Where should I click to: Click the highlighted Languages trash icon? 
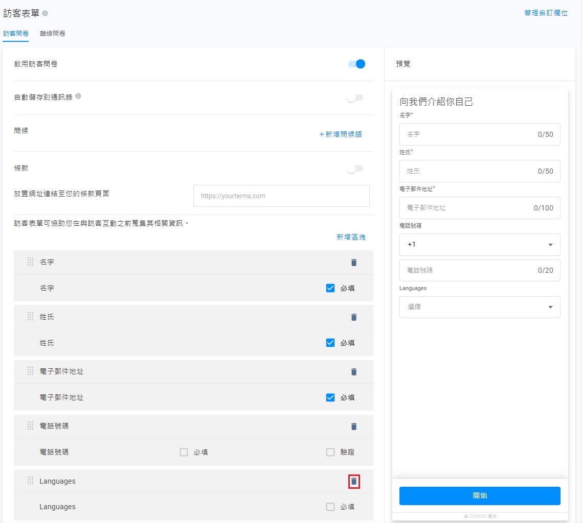tap(354, 481)
